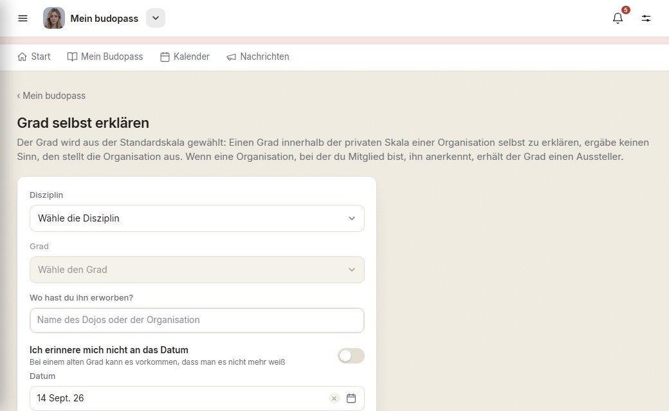Click the home icon beside Start
Screen dimensions: 669x411
point(22,57)
